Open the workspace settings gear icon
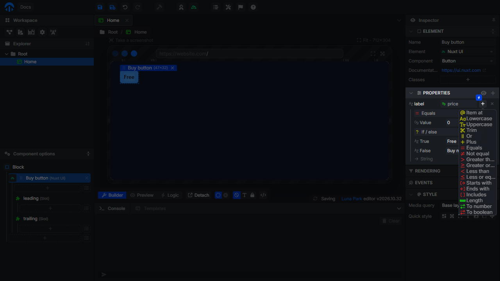Image resolution: width=500 pixels, height=281 pixels. point(42,32)
